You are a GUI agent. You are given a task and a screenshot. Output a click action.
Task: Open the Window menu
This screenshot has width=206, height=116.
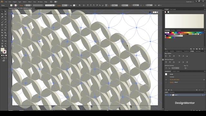click(40, 2)
